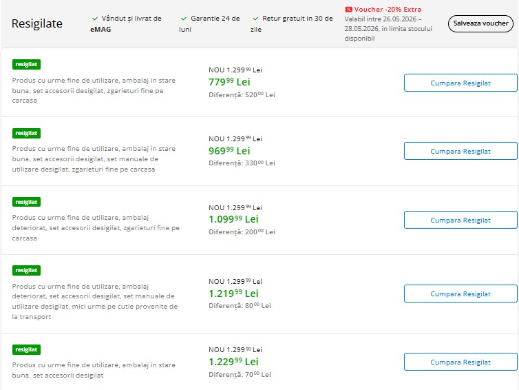This screenshot has height=390, width=519.
Task: Click the resigilat badge on the 1.219 Lei offer
Action: (x=26, y=270)
